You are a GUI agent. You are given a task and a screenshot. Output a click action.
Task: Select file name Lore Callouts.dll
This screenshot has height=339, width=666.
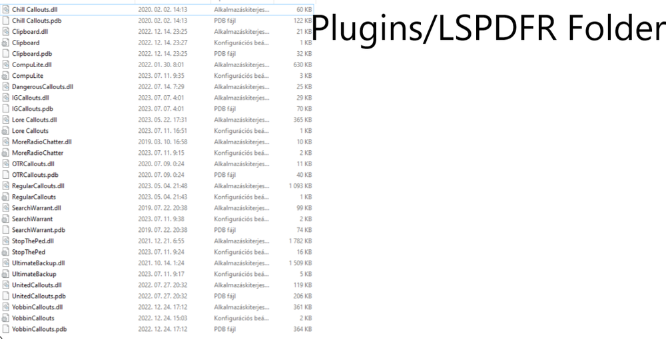point(35,120)
